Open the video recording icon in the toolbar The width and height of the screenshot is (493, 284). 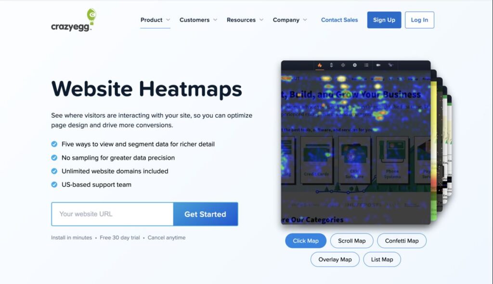pos(378,65)
